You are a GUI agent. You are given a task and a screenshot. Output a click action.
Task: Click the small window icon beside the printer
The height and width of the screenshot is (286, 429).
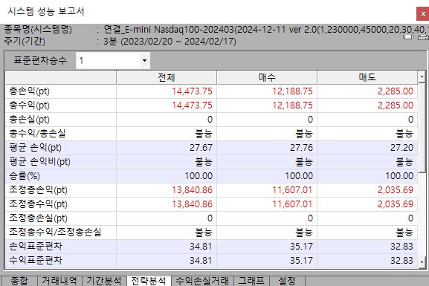pyautogui.click(x=408, y=37)
